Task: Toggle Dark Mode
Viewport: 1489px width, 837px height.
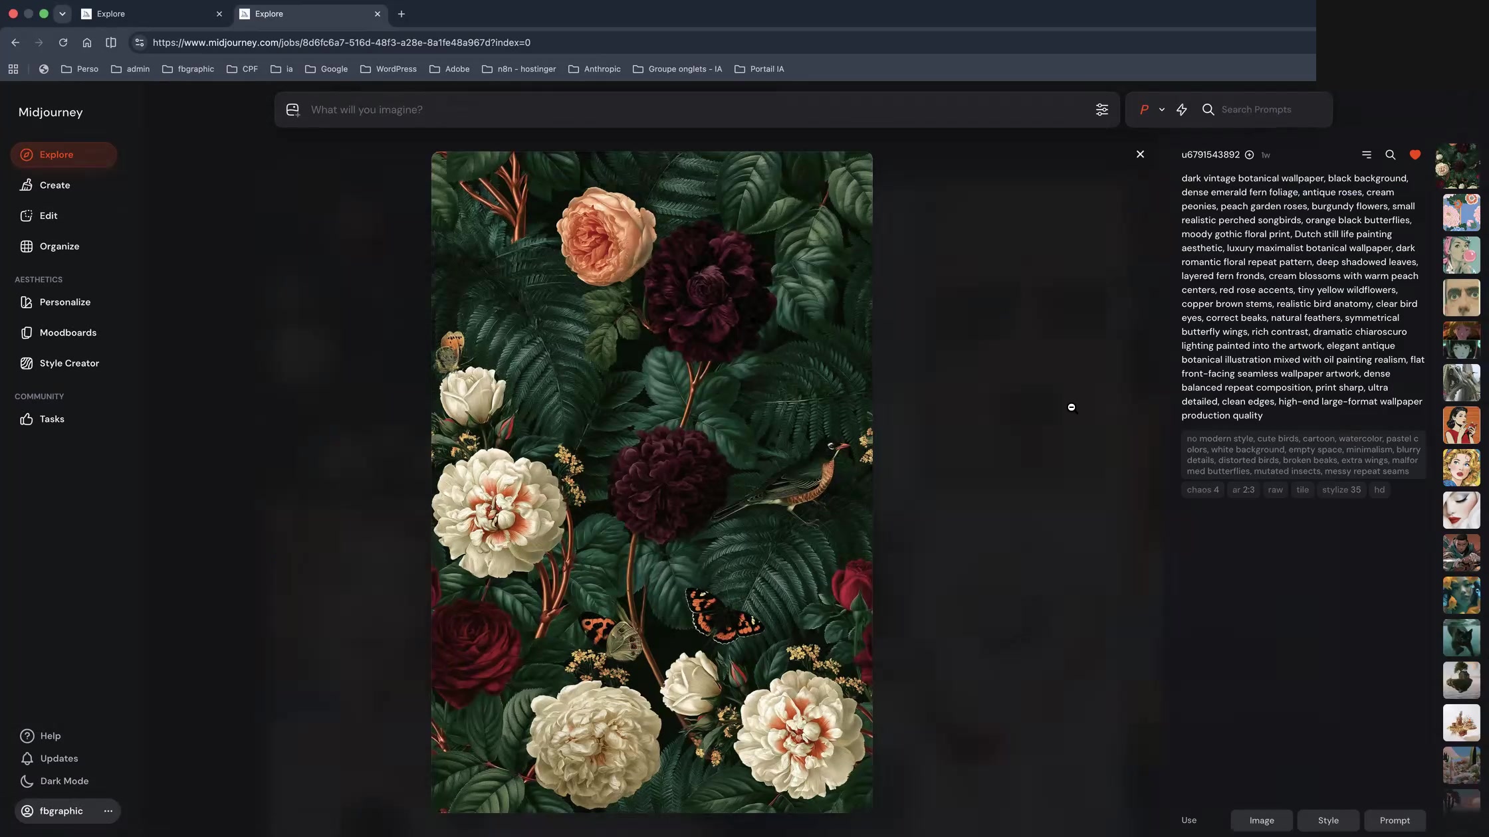Action: click(x=64, y=781)
